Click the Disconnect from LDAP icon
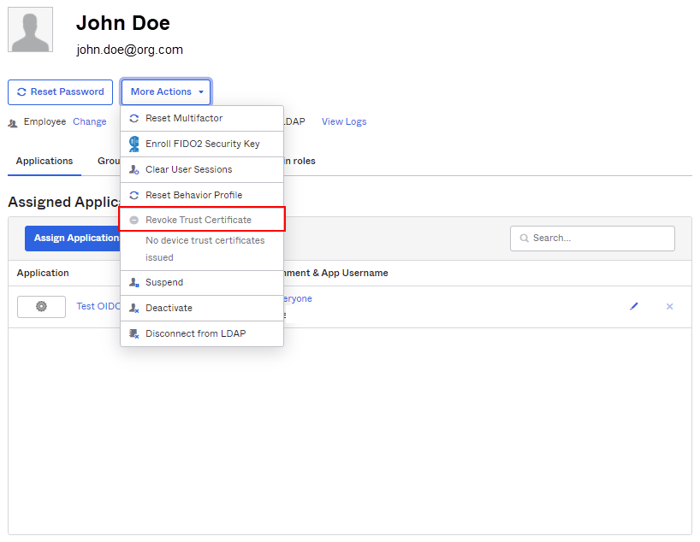Screen dimensions: 700x542 coord(133,333)
